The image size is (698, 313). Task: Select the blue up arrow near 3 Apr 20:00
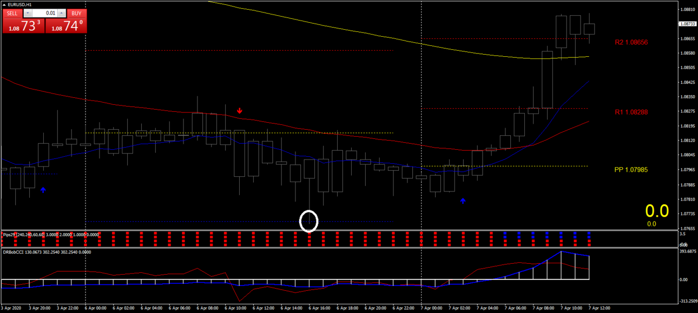click(43, 190)
